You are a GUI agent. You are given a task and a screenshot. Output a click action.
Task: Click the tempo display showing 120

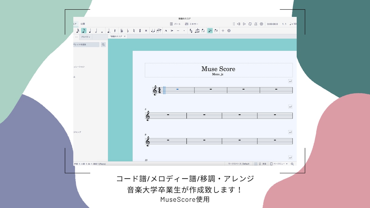coord(293,24)
